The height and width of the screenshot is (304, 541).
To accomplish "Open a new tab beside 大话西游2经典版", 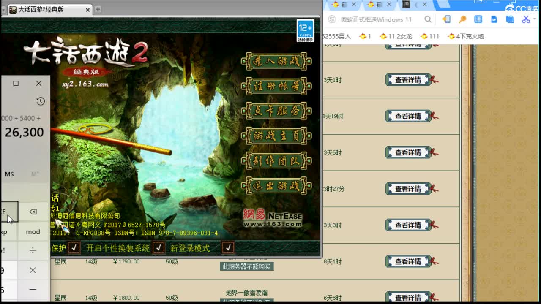I will (x=98, y=9).
